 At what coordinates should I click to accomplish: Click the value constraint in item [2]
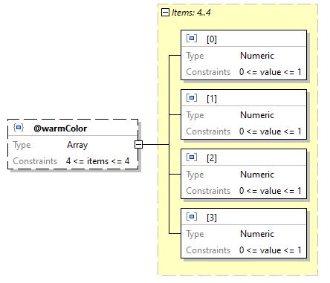[x=271, y=191]
